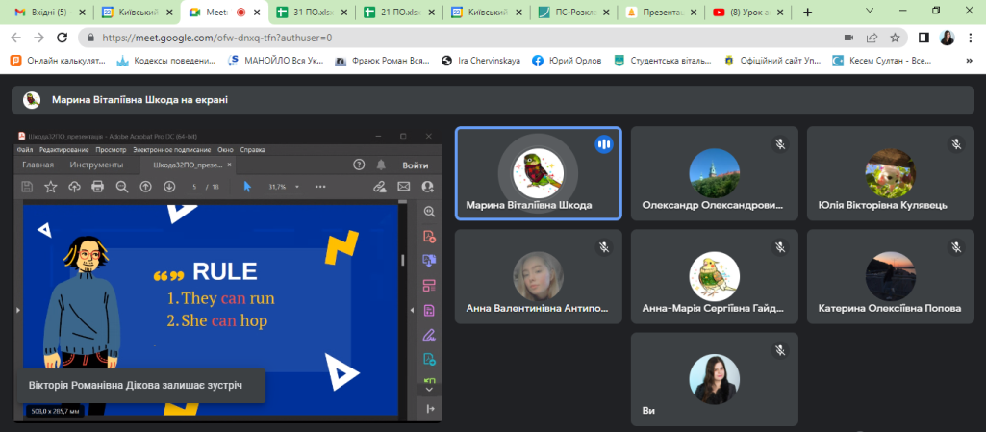Click Марина Віталіївна Шкода participant tile
Screen dimensions: 986x432
[x=538, y=174]
